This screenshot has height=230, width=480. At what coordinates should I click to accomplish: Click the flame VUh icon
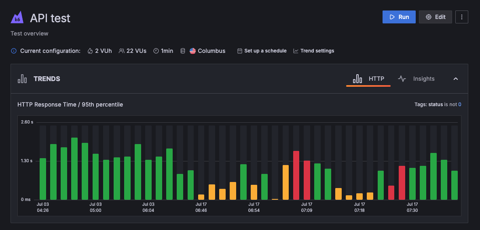click(x=90, y=51)
